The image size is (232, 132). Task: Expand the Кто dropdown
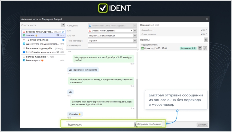point(135,31)
